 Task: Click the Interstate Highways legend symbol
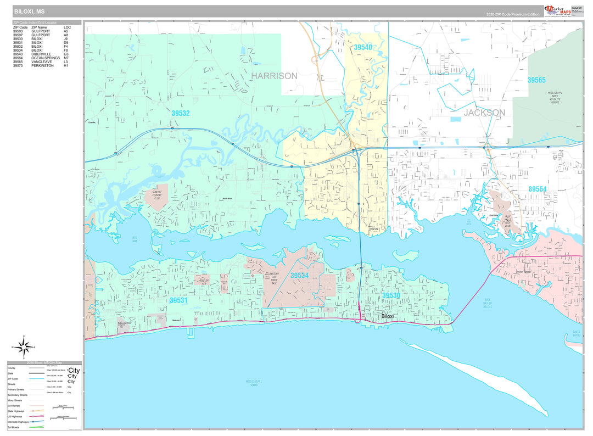pyautogui.click(x=37, y=422)
